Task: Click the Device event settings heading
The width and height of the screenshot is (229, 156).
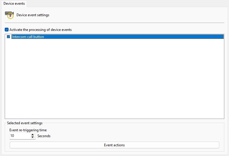Action: pos(33,15)
